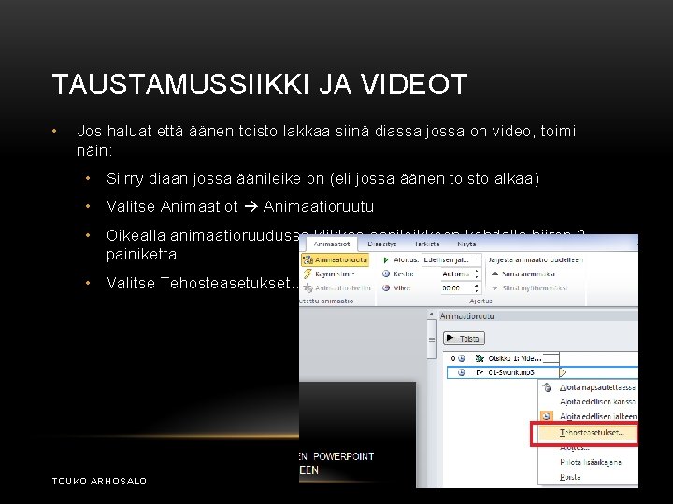Choose Poista from the context menu
Image resolution: width=673 pixels, height=504 pixels.
(569, 477)
